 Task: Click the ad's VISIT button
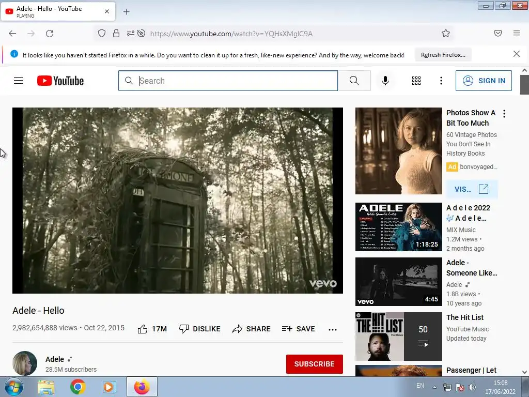472,189
